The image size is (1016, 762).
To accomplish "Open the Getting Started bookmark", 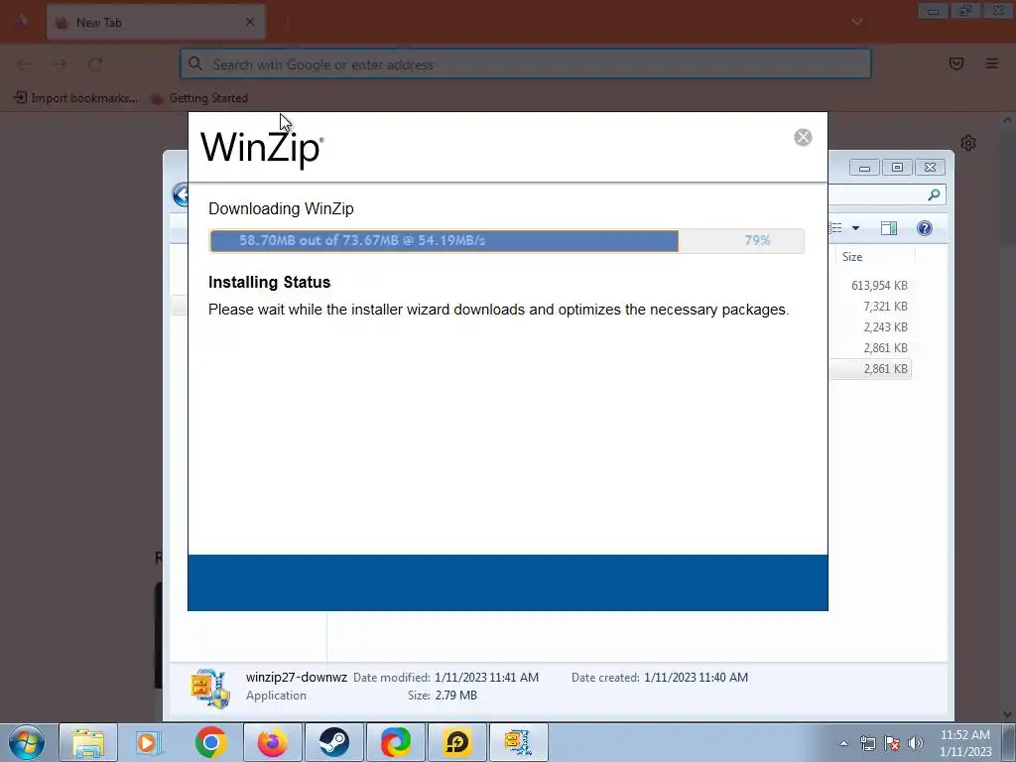I will 199,98.
